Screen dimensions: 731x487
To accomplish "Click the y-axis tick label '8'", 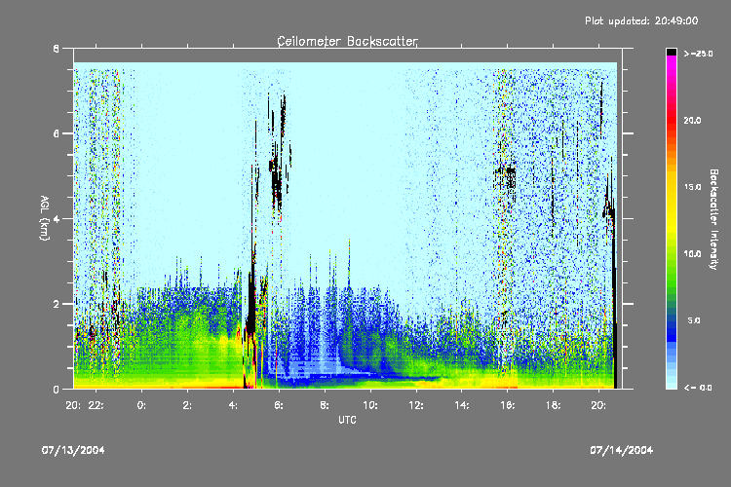I will (57, 49).
